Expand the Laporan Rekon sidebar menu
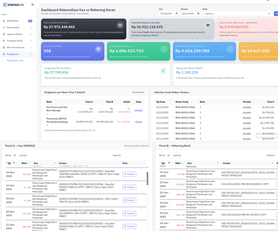Screen dimensions: 278x231 coord(16,34)
